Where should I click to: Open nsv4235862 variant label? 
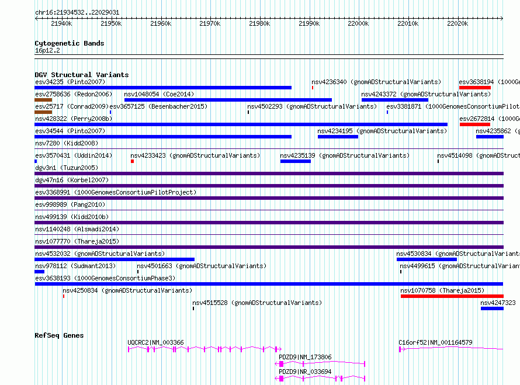click(x=498, y=131)
